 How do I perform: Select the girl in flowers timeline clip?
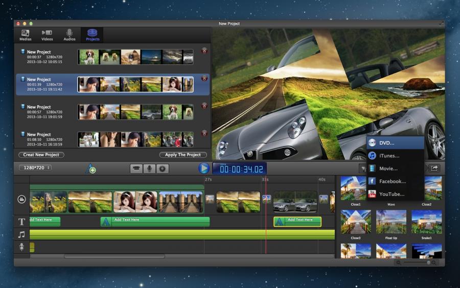click(x=49, y=202)
